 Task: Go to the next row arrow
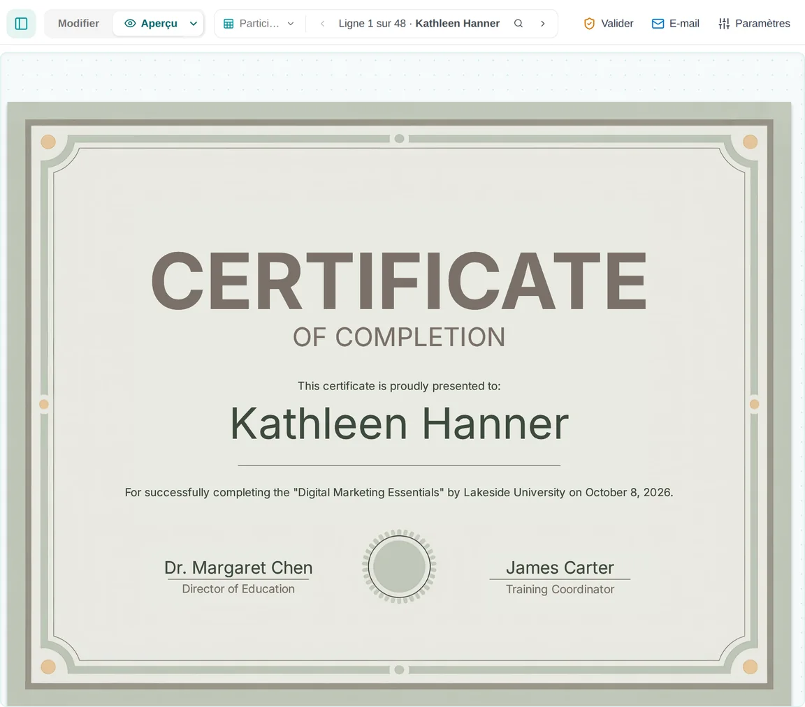[x=543, y=24]
